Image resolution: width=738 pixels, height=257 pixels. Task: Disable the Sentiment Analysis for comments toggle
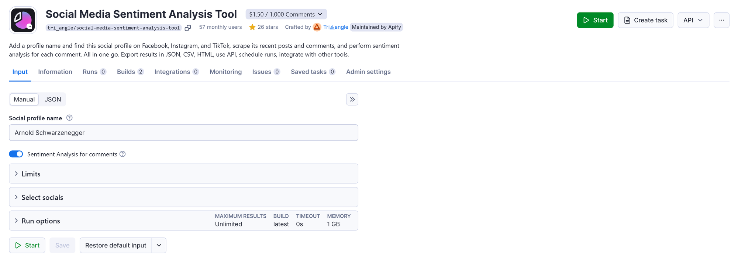click(x=16, y=154)
